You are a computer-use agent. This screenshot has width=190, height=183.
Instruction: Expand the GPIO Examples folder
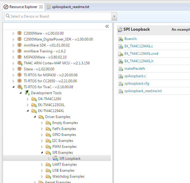(x=42, y=135)
